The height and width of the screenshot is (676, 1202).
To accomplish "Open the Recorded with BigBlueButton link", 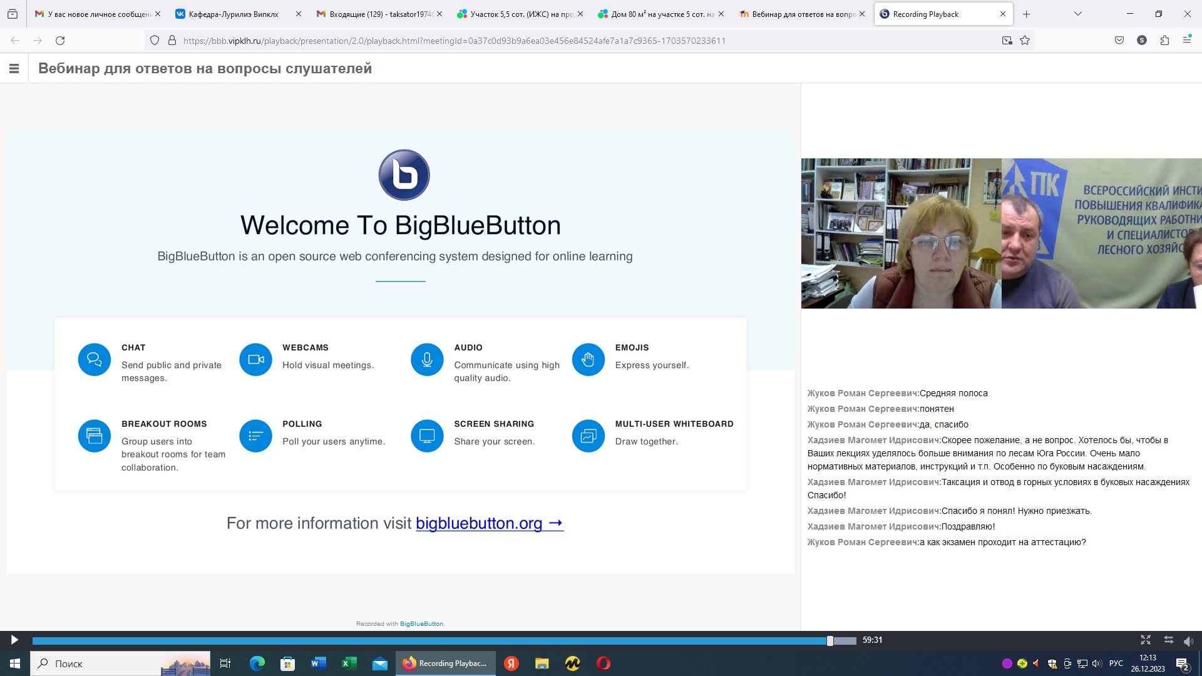I will pyautogui.click(x=421, y=623).
